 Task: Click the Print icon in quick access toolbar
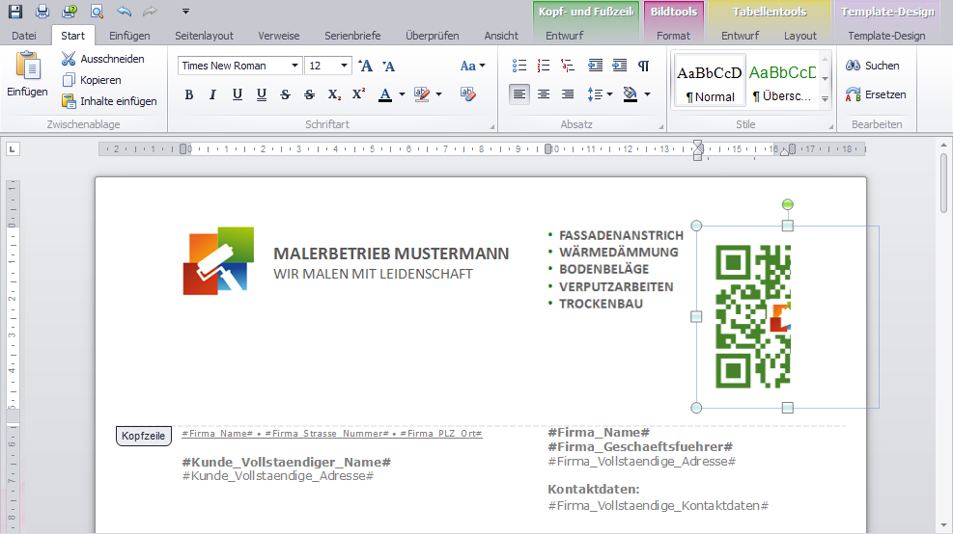(42, 11)
